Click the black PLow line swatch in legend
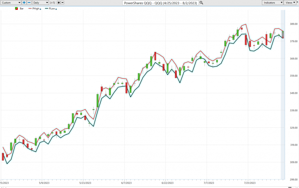299x188 pixels. tap(46, 8)
